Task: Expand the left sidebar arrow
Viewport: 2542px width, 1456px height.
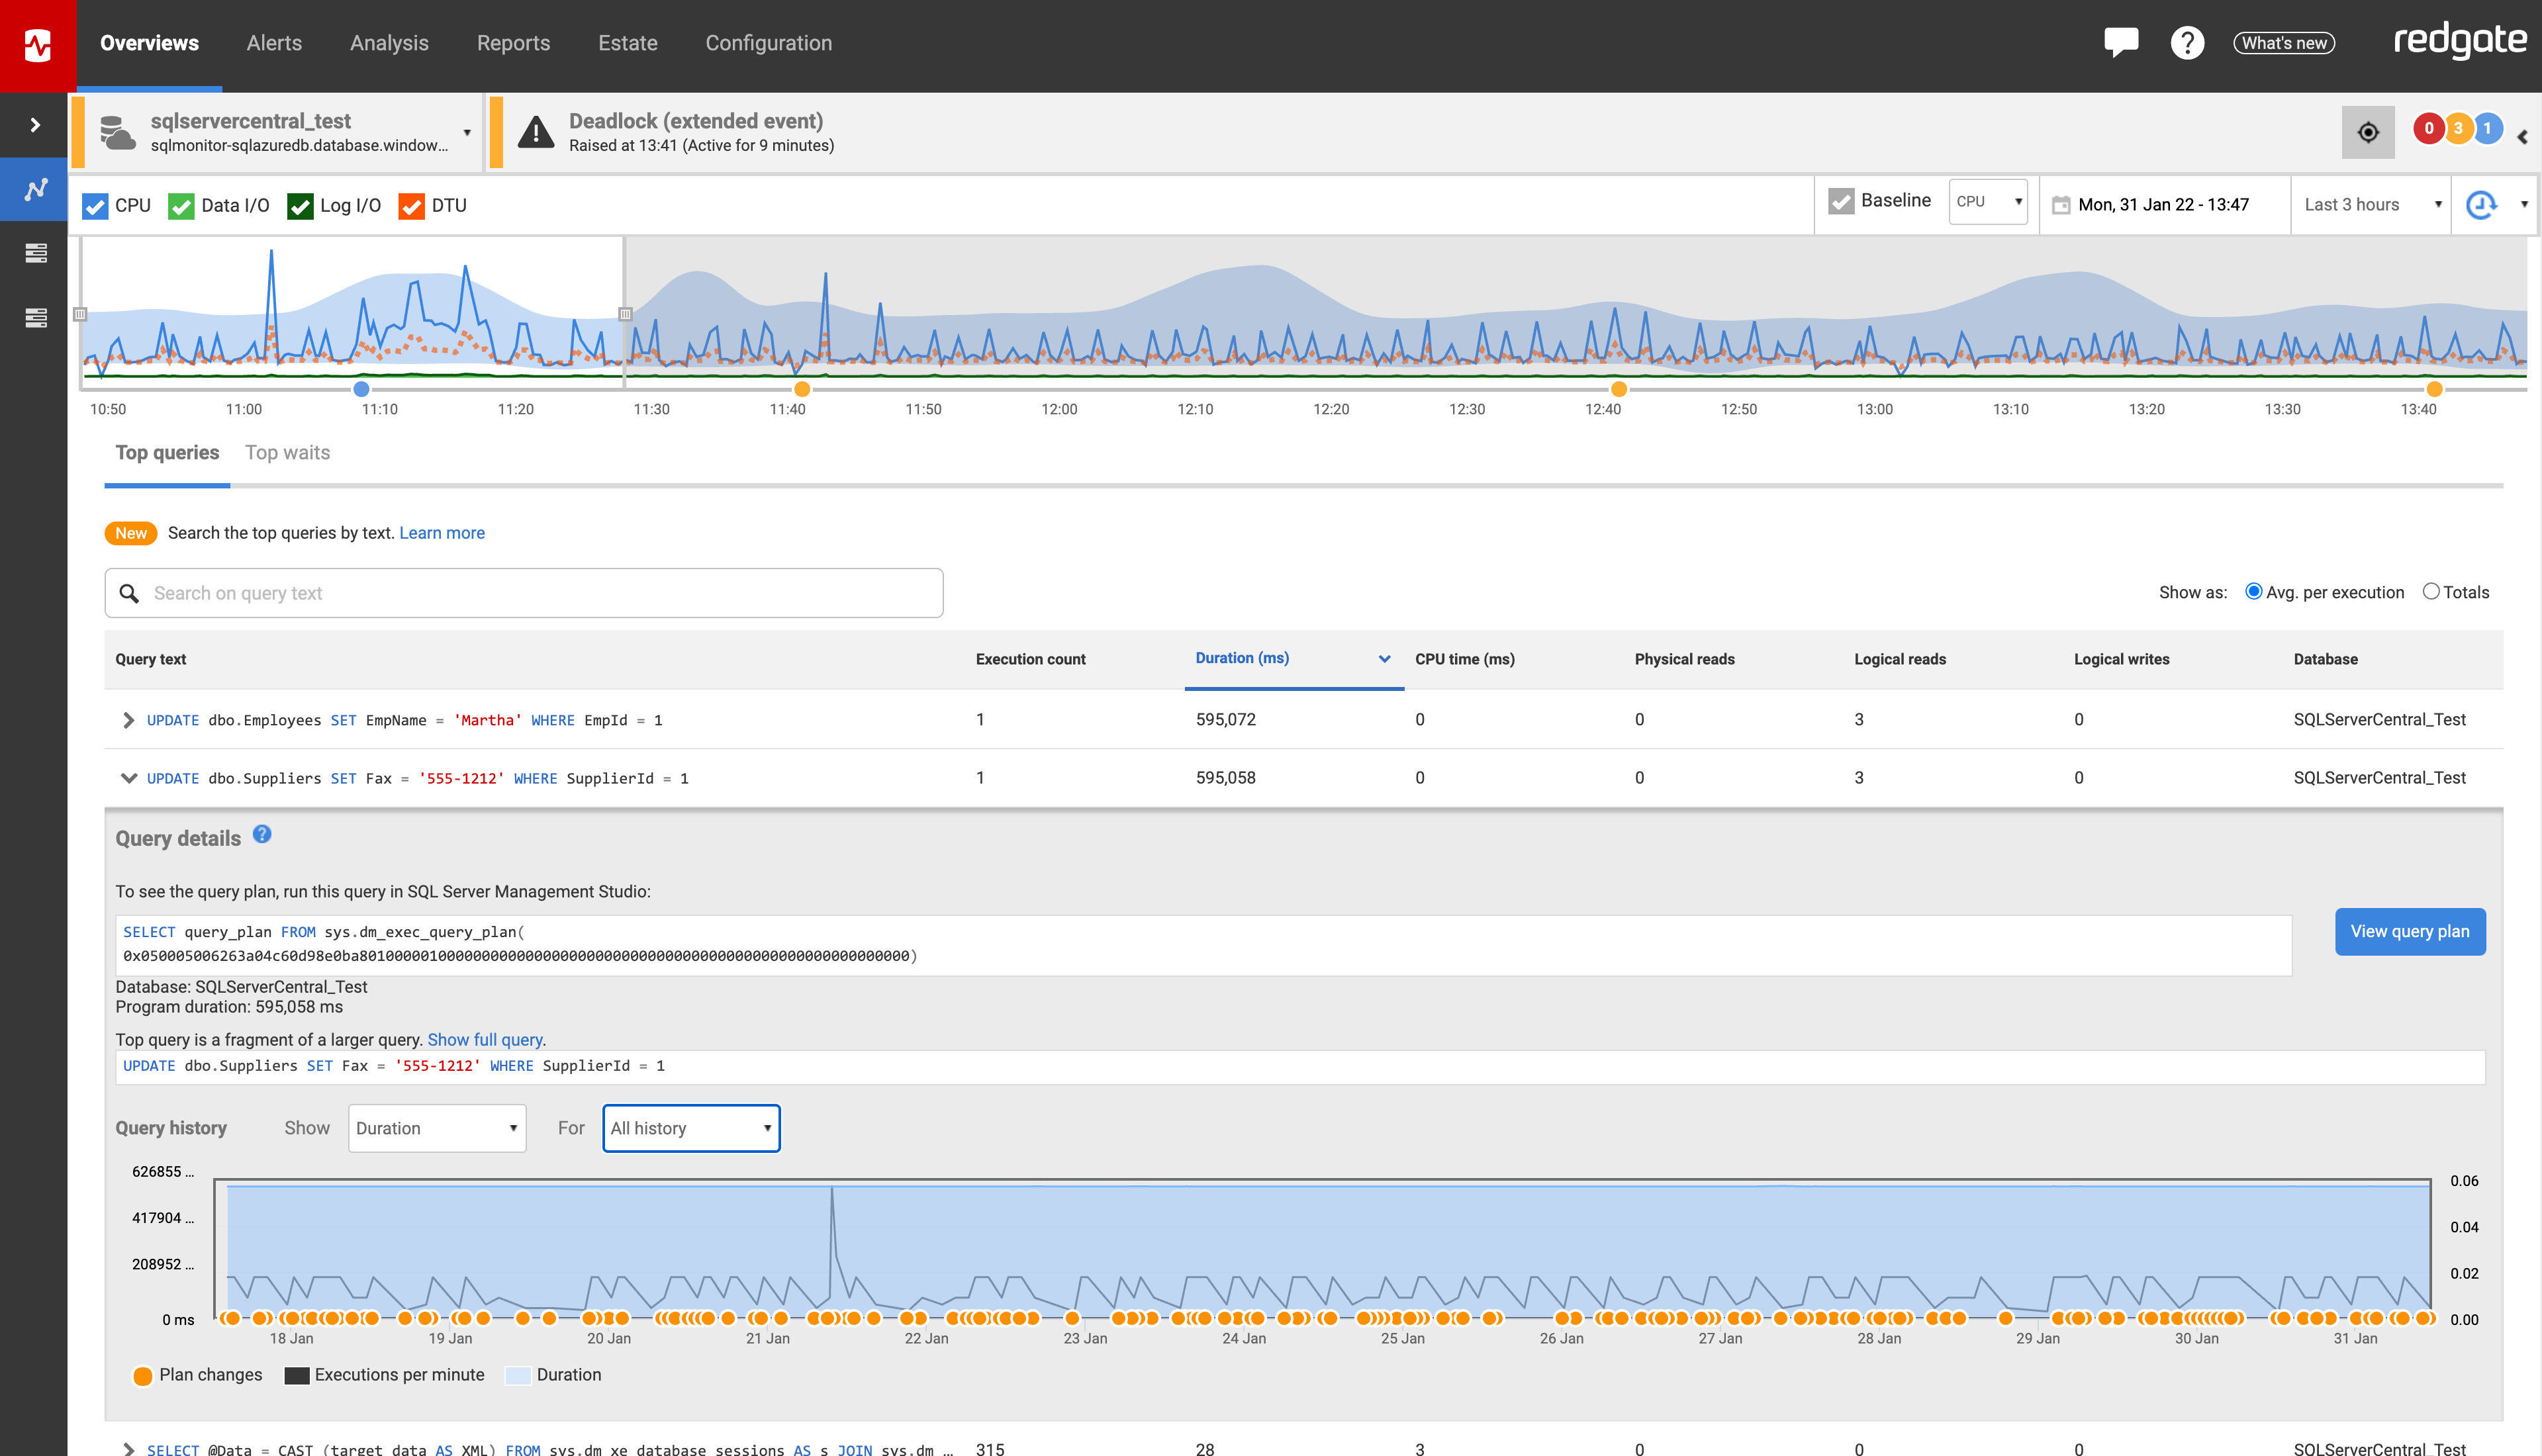Action: pyautogui.click(x=35, y=125)
